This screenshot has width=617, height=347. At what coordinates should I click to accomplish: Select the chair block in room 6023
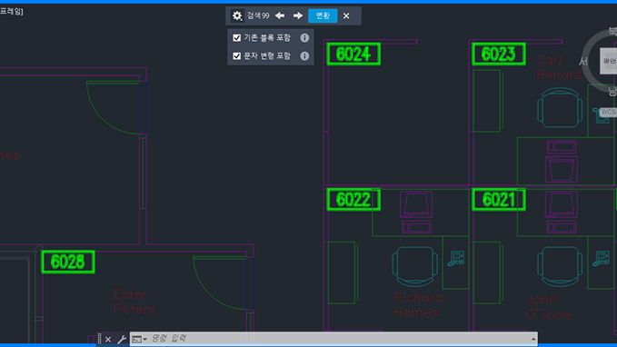[560, 107]
